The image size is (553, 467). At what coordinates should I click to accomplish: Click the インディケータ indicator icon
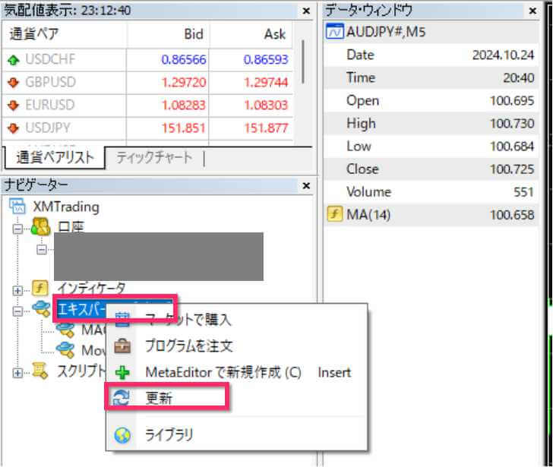[x=42, y=289]
